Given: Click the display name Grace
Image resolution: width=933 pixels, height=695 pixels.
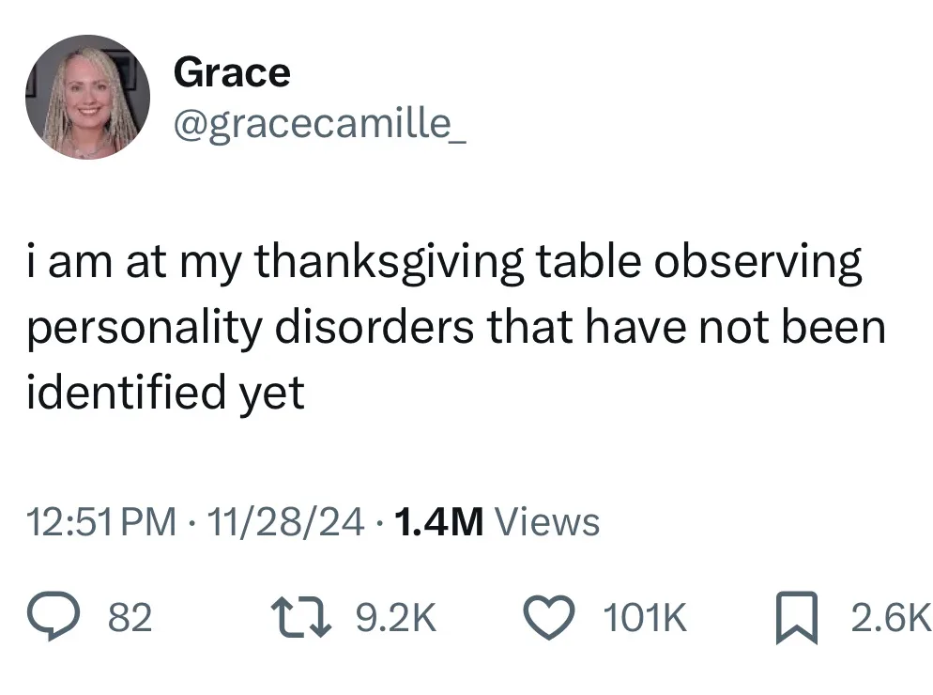Looking at the screenshot, I should click(x=232, y=72).
